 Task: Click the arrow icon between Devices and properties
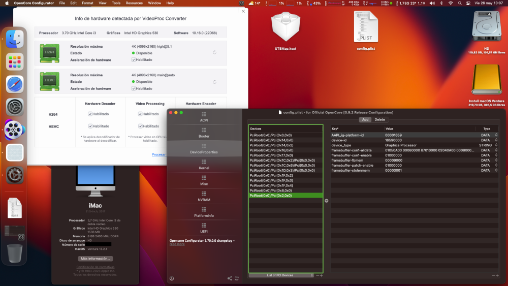point(326,201)
